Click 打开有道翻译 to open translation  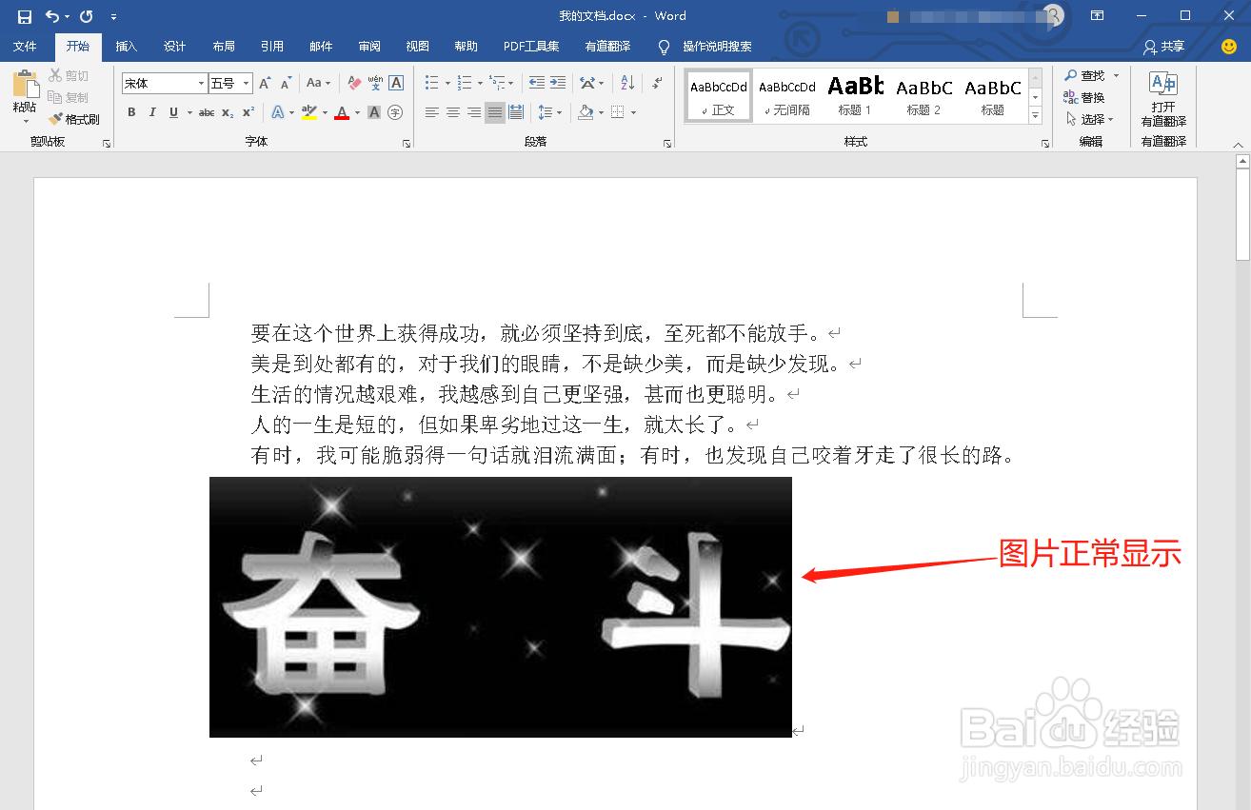[1162, 95]
